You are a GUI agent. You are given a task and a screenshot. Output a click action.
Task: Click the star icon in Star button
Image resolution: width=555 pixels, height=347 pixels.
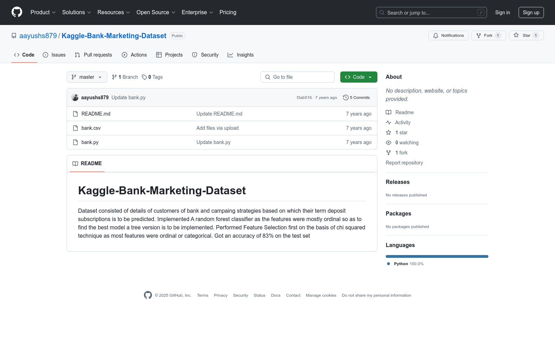click(516, 35)
